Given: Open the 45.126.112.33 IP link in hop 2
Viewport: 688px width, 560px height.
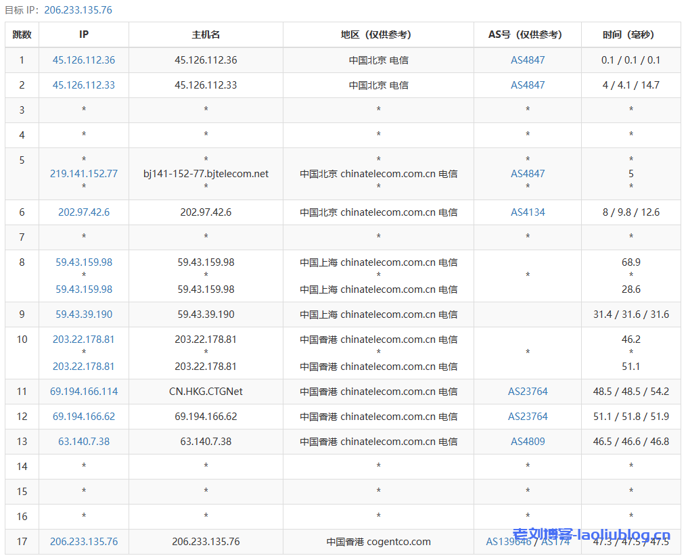Looking at the screenshot, I should click(83, 85).
